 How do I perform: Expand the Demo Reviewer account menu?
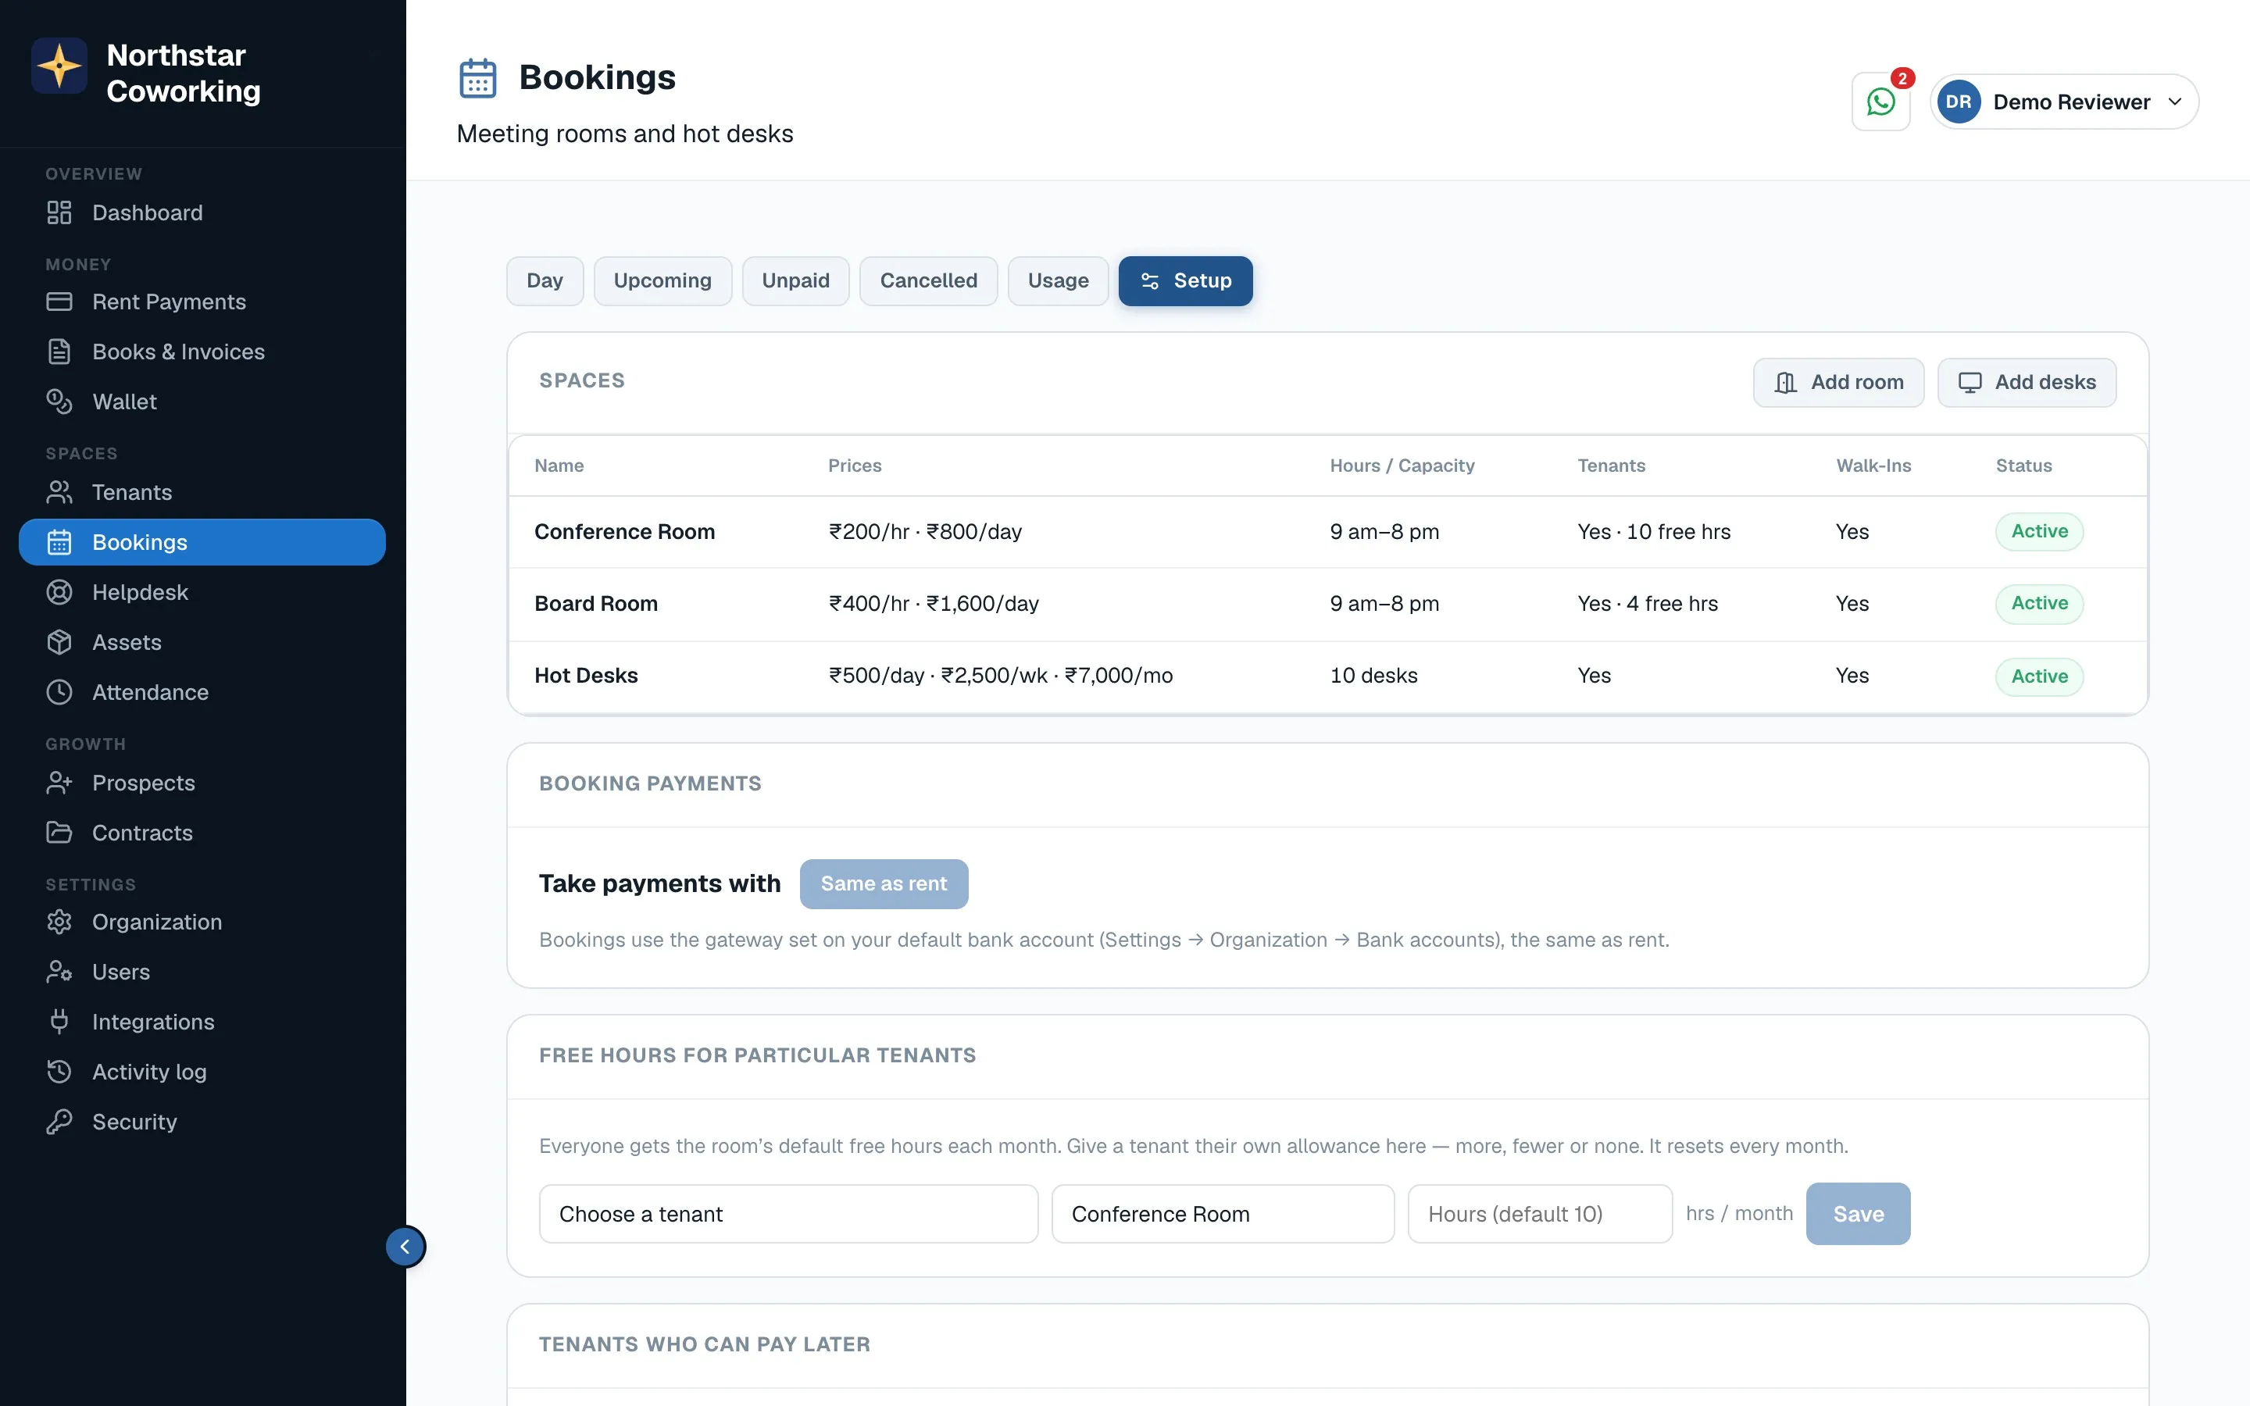click(x=2064, y=102)
